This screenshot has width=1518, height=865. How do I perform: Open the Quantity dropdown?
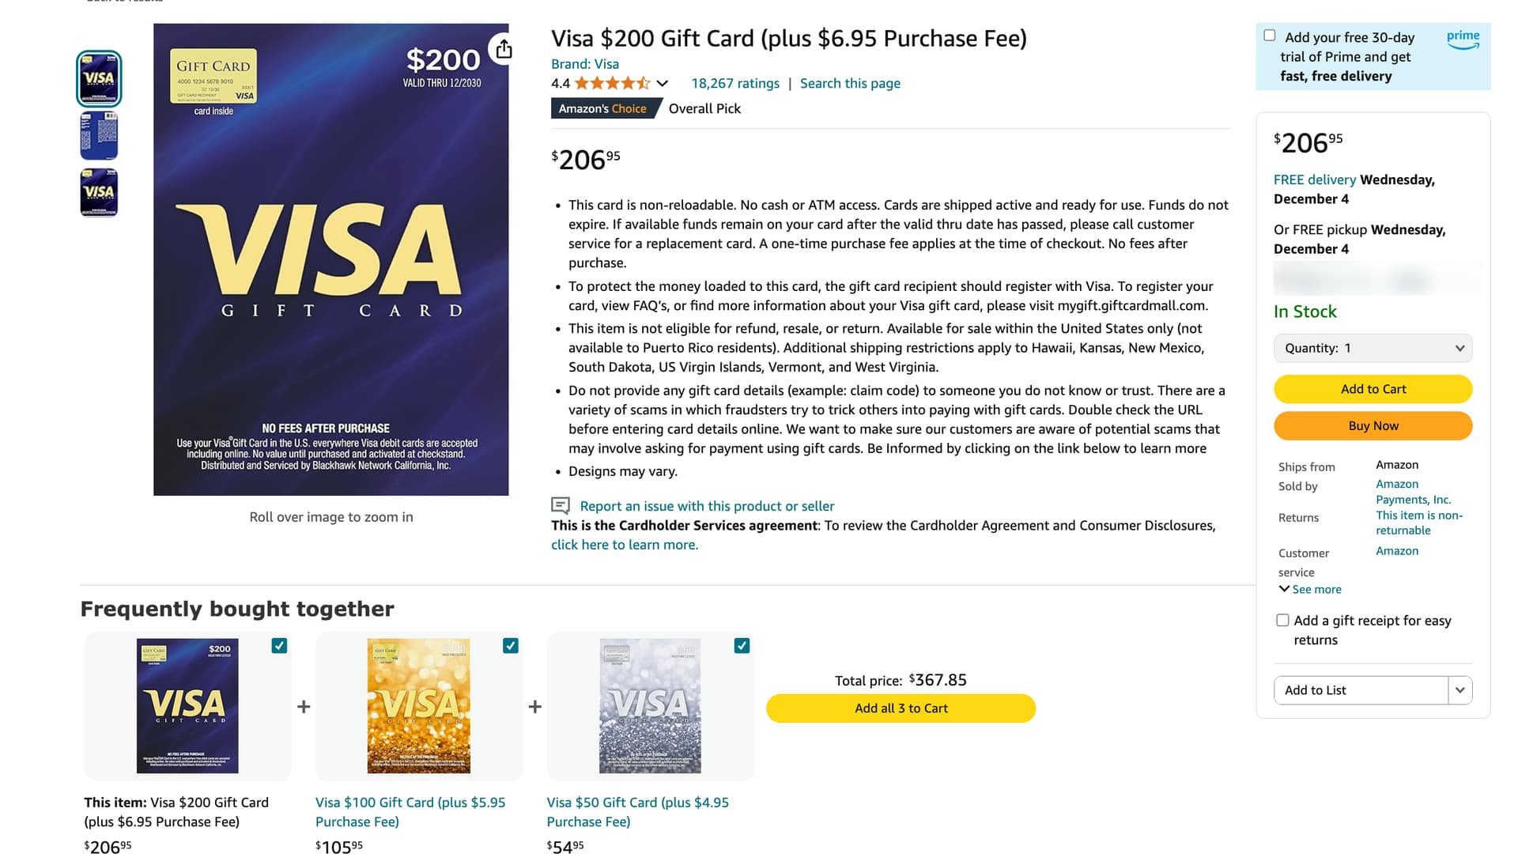pyautogui.click(x=1373, y=348)
